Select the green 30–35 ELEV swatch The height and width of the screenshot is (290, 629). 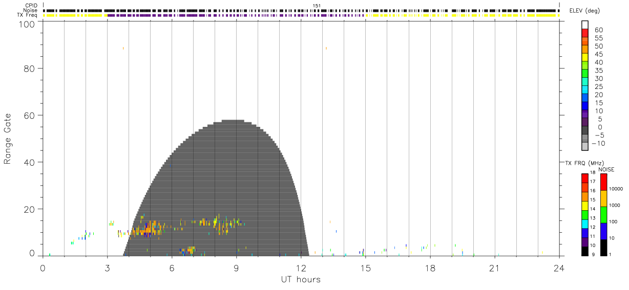[x=585, y=73]
